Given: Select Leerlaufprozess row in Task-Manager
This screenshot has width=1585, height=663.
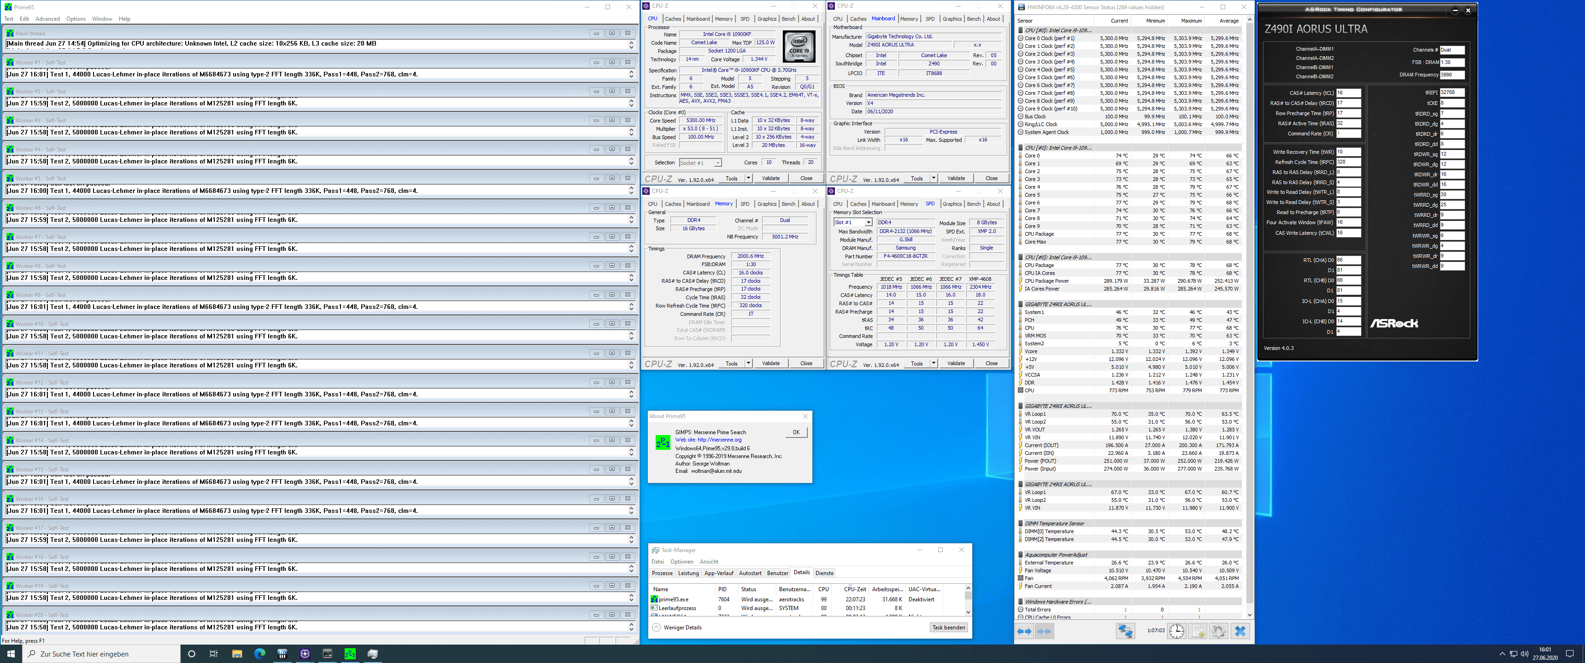Looking at the screenshot, I should [x=806, y=608].
